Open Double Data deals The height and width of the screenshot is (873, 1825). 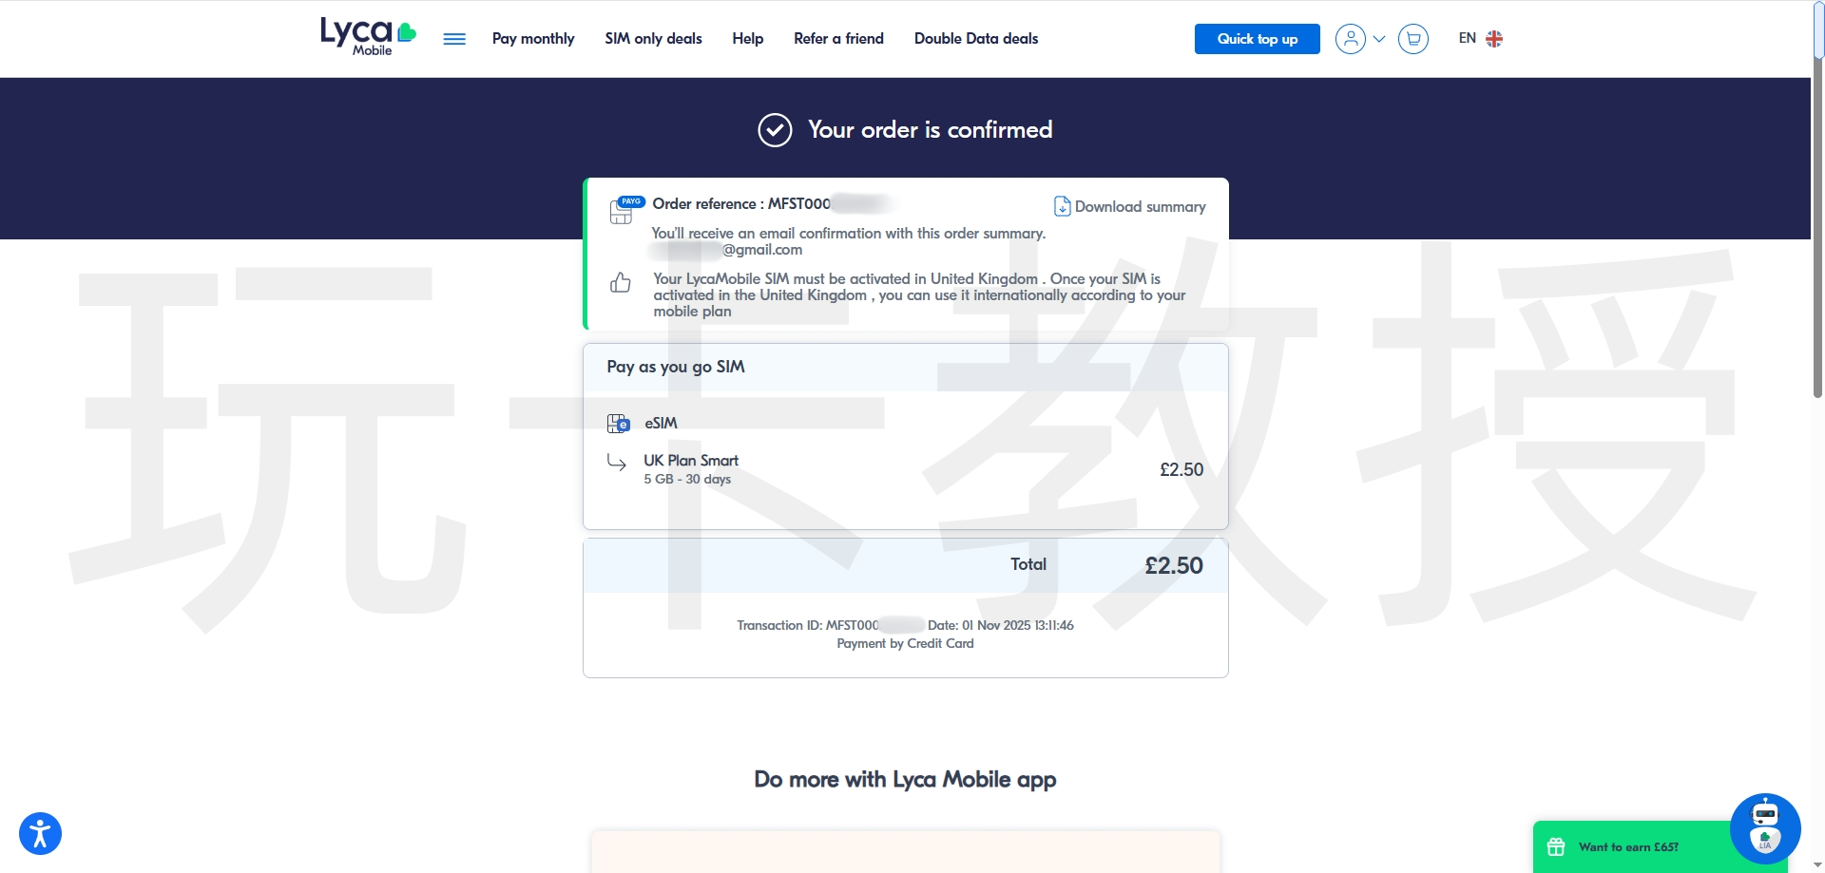pyautogui.click(x=975, y=39)
